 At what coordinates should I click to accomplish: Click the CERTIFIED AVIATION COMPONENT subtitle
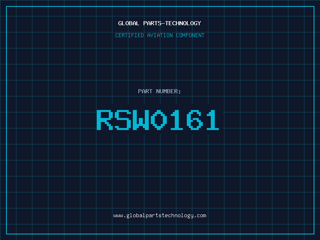pos(160,35)
